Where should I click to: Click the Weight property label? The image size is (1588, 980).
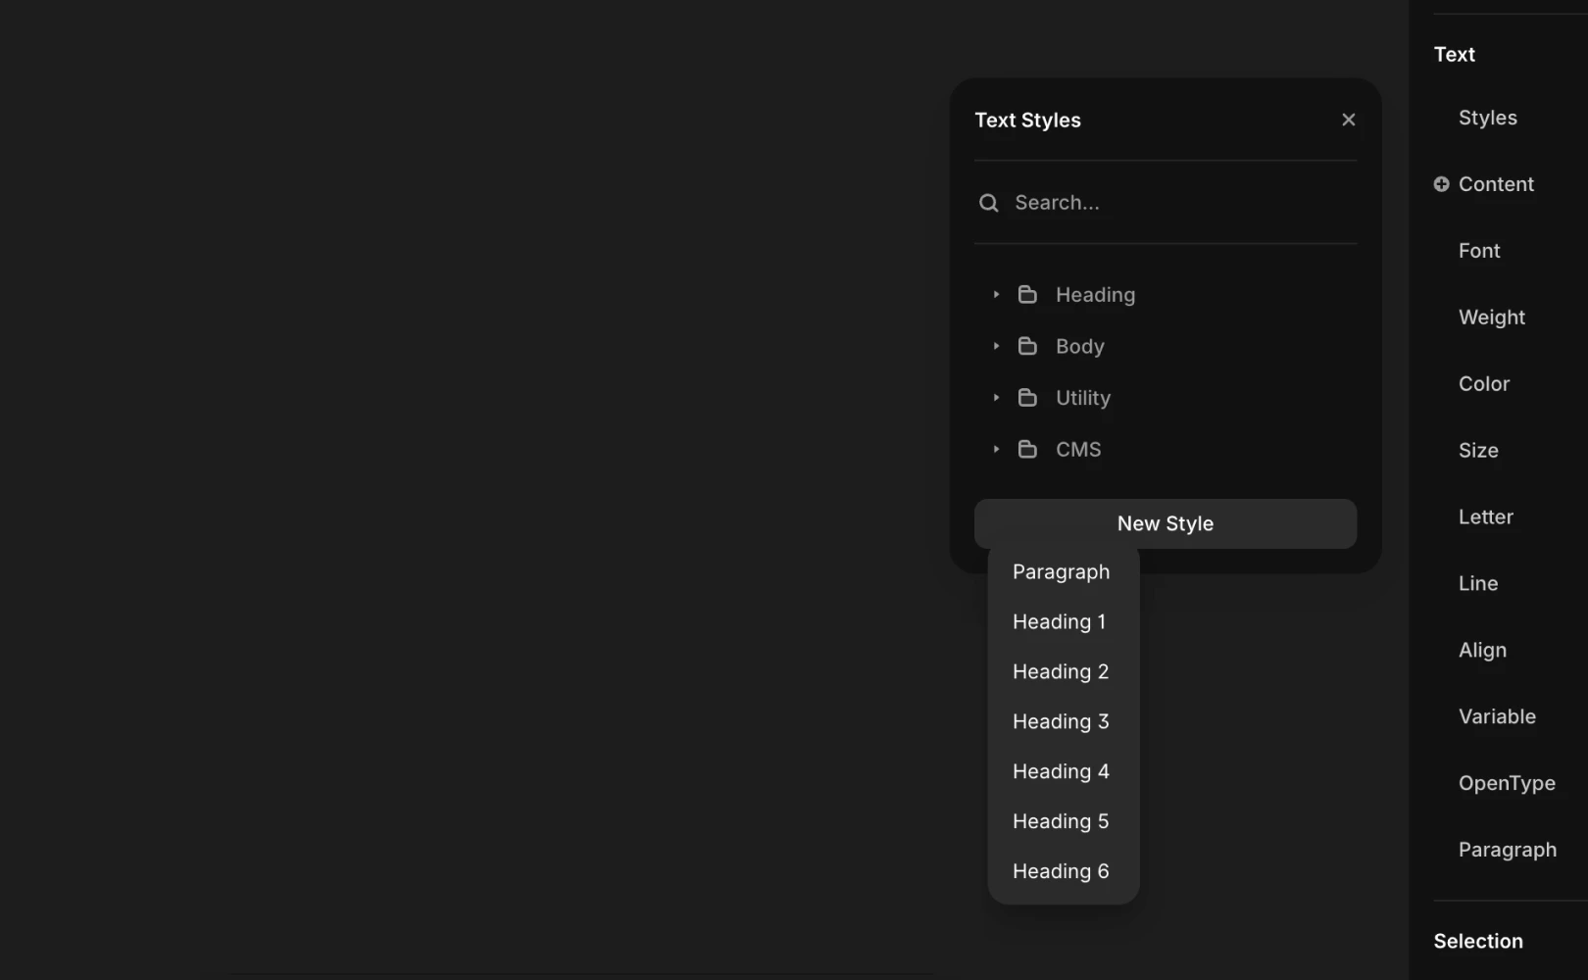[1492, 318]
